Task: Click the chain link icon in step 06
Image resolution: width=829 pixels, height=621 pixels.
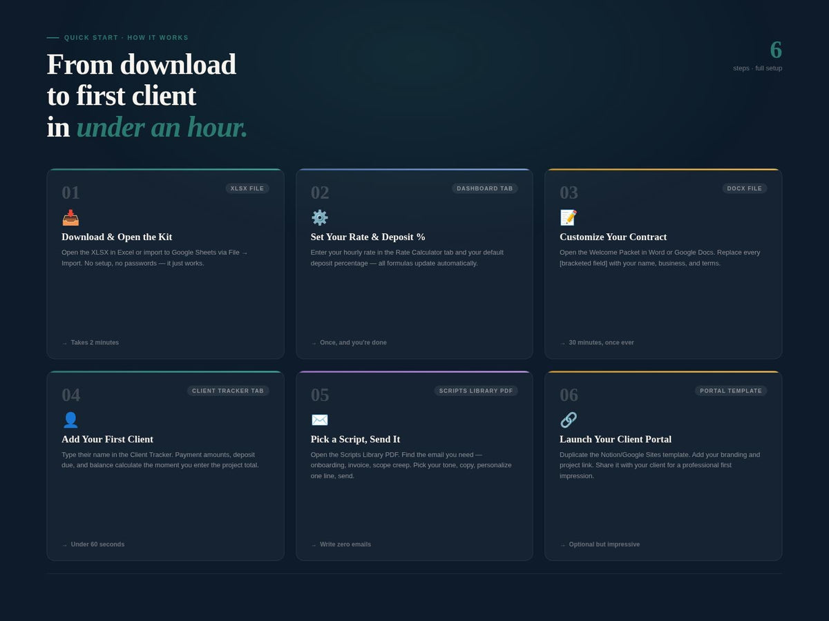Action: point(569,420)
